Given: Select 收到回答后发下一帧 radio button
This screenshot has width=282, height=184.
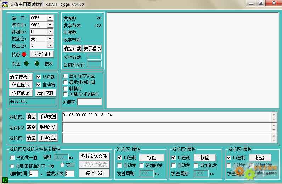Looking at the screenshot, I should point(12,166).
